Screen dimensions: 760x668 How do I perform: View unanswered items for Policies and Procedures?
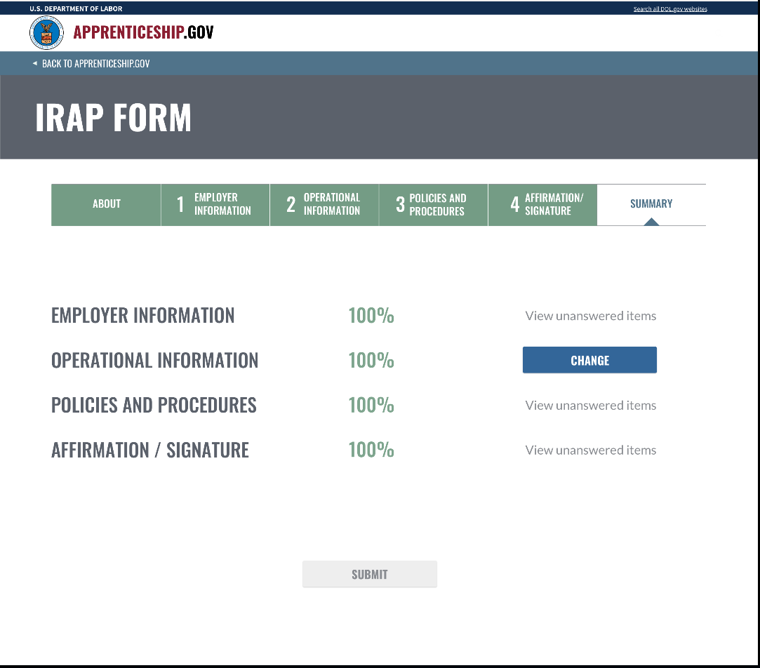pos(590,406)
